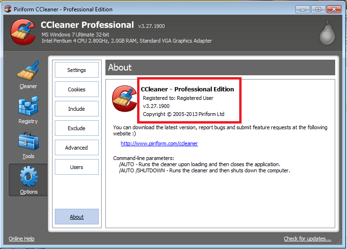The image size is (347, 249).
Task: Select the Options gear icon
Action: 29,177
